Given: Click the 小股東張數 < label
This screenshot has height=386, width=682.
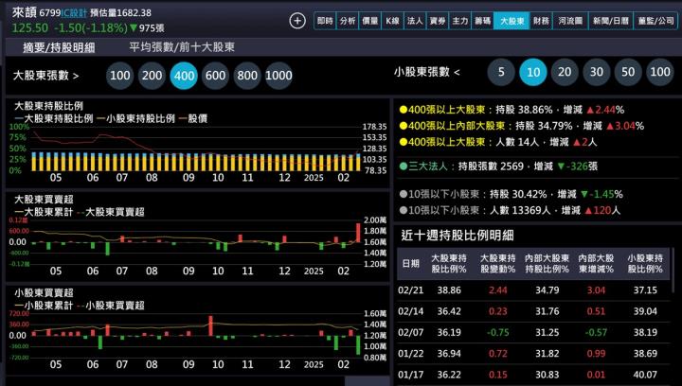Looking at the screenshot, I should coord(426,72).
